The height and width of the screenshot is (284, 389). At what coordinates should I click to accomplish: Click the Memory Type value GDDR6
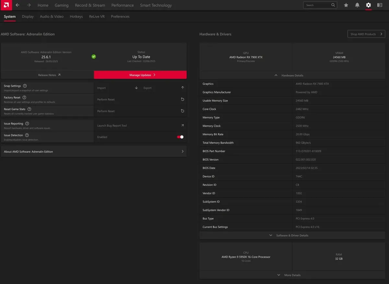(300, 117)
